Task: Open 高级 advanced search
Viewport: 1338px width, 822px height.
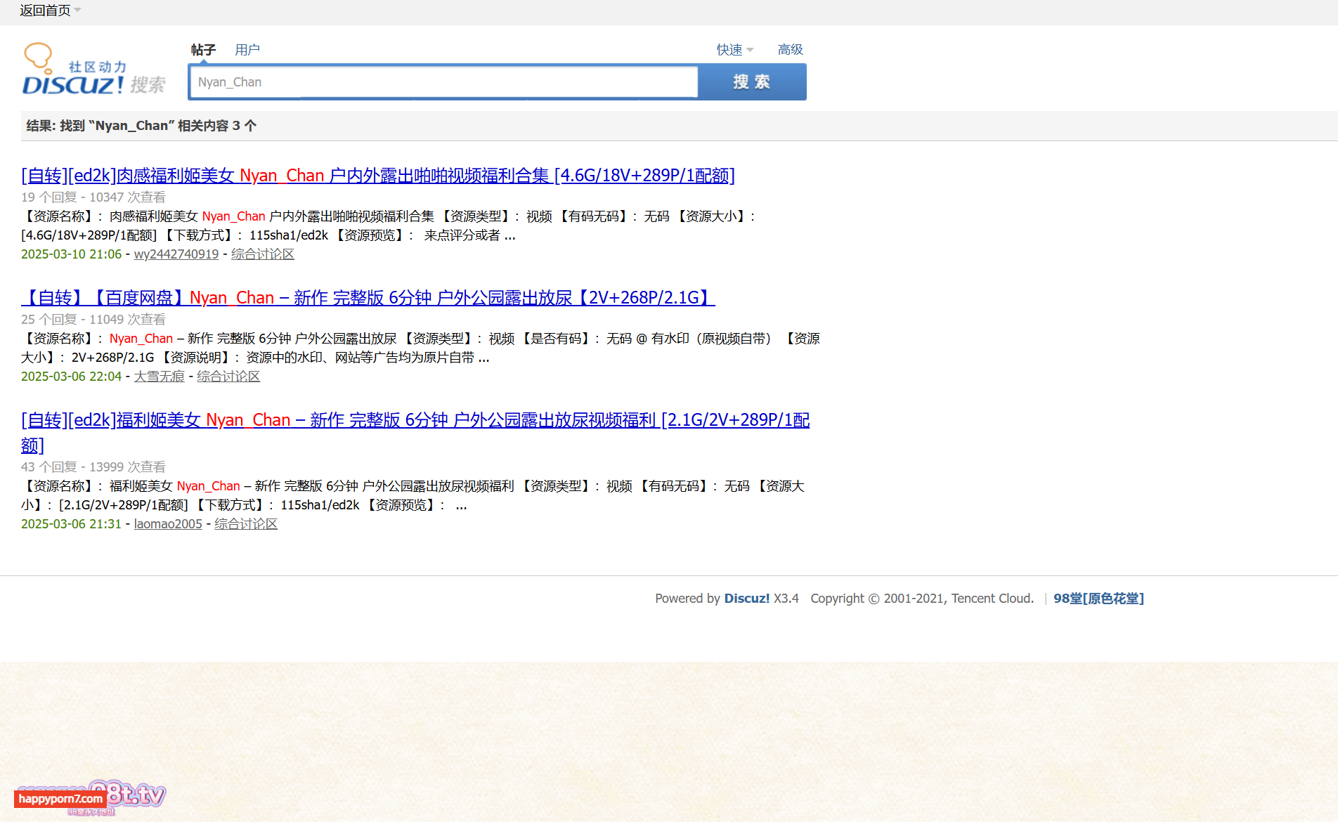Action: (791, 50)
